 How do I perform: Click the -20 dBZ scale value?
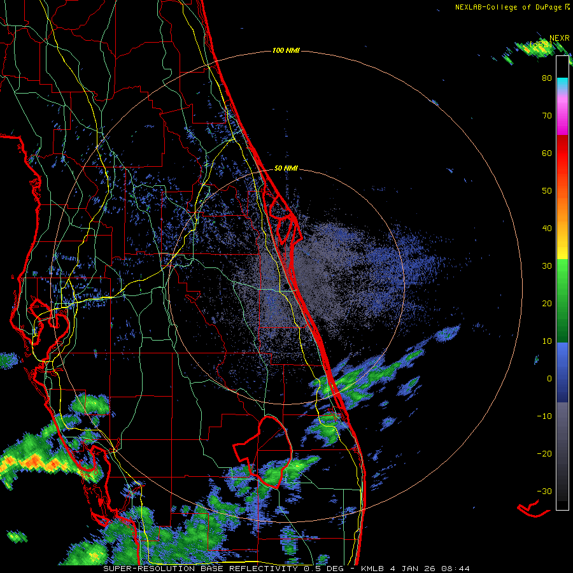tap(544, 454)
